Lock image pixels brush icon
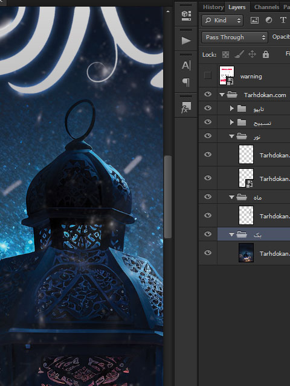Screen dimensions: 290x386 239,54
